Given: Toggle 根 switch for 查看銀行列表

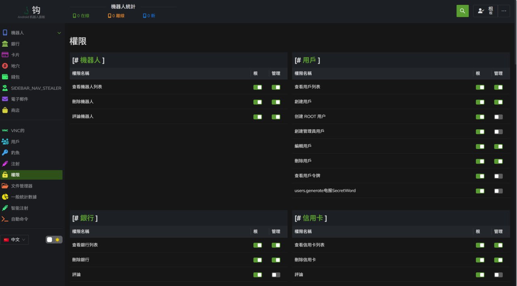Looking at the screenshot, I should (257, 245).
